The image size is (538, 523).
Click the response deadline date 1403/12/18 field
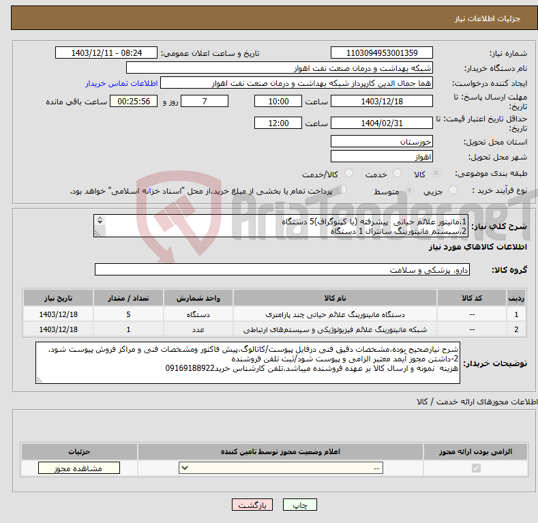tap(382, 101)
